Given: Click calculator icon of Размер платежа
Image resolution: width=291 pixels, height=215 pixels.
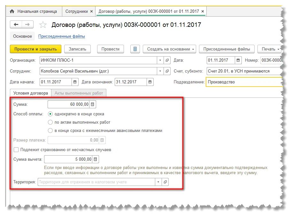Looking at the screenshot, I should (x=102, y=140).
